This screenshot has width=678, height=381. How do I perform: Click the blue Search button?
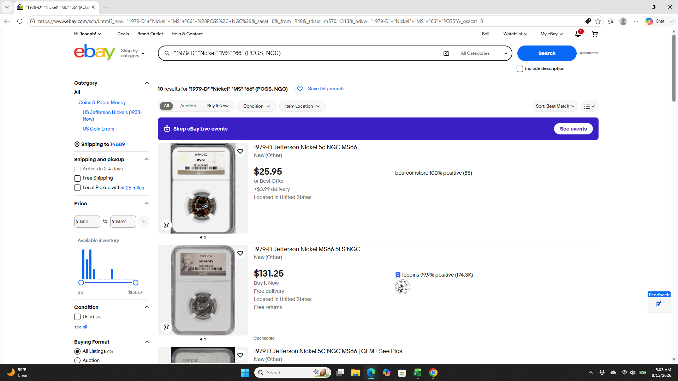pos(547,53)
